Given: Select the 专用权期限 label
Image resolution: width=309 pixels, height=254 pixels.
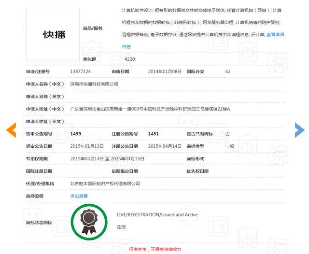Looking at the screenshot, I should (x=37, y=159).
